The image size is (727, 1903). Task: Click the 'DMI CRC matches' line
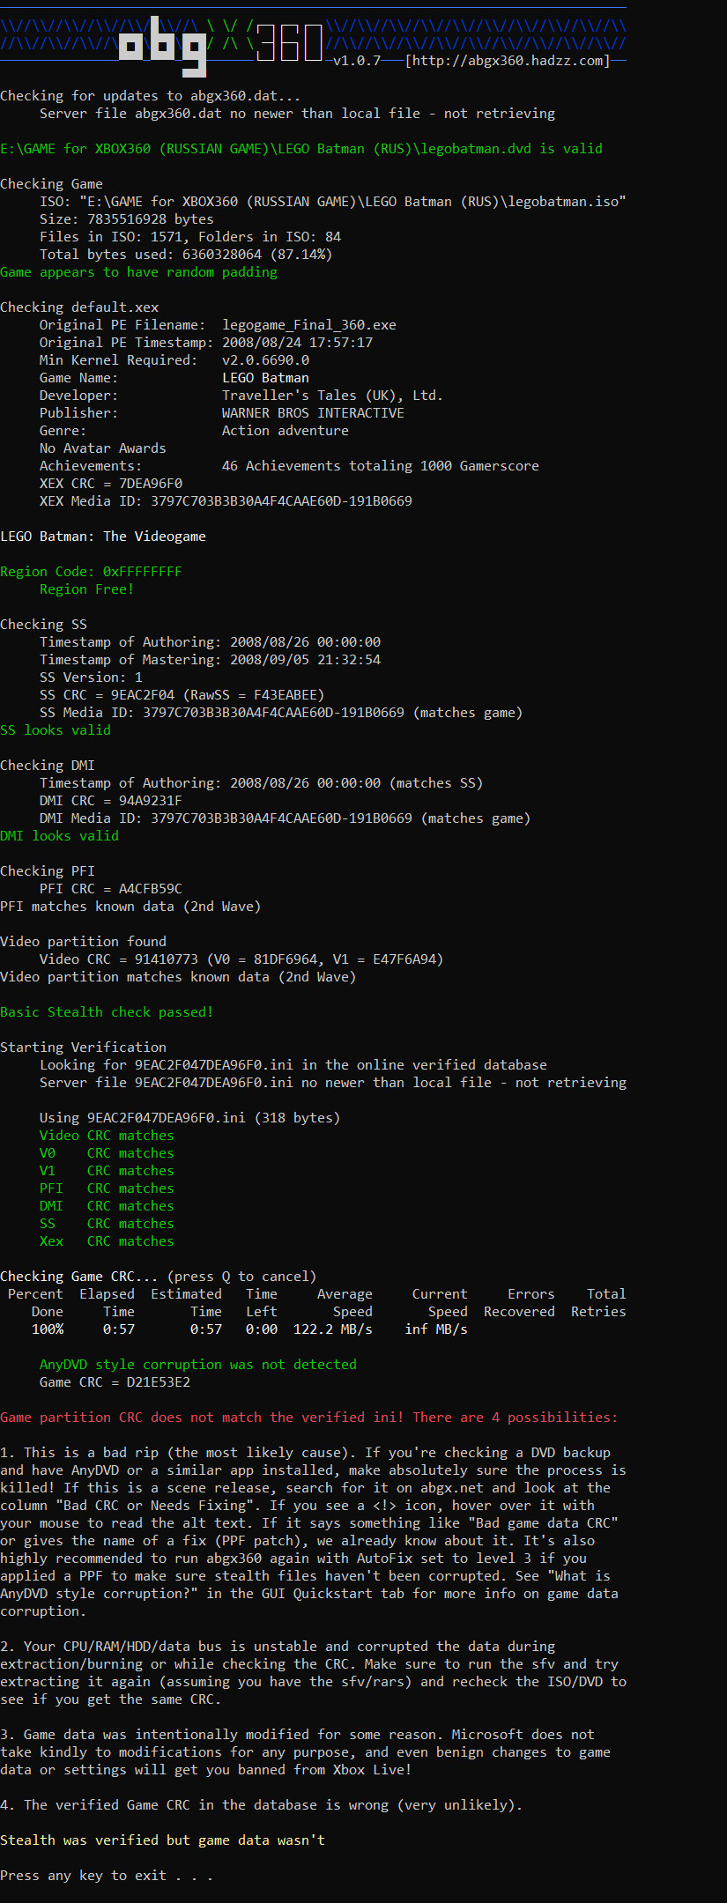tap(108, 1206)
